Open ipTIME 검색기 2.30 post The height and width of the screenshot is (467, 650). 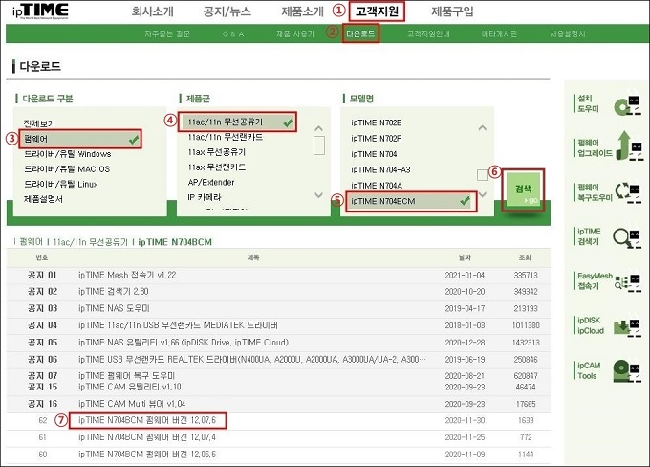click(114, 292)
